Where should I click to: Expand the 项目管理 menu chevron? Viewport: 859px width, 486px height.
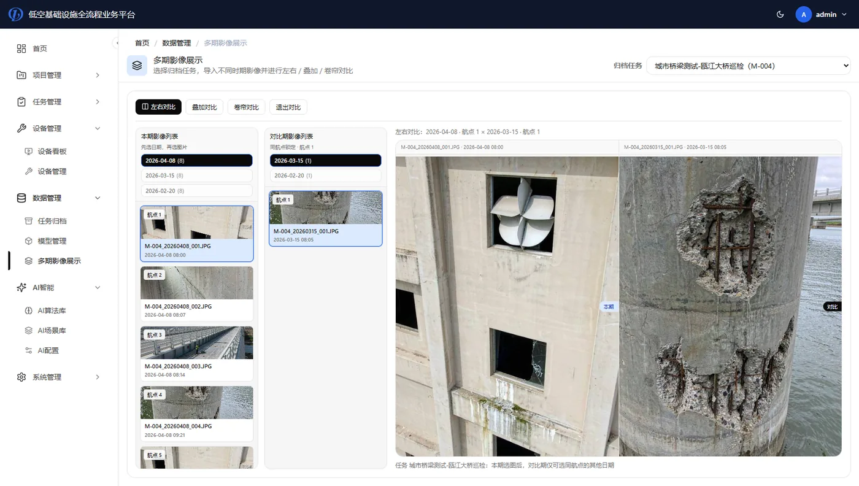click(98, 75)
